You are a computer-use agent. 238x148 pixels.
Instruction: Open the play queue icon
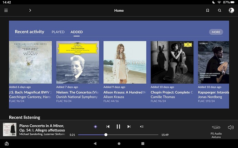pyautogui.click(x=142, y=126)
